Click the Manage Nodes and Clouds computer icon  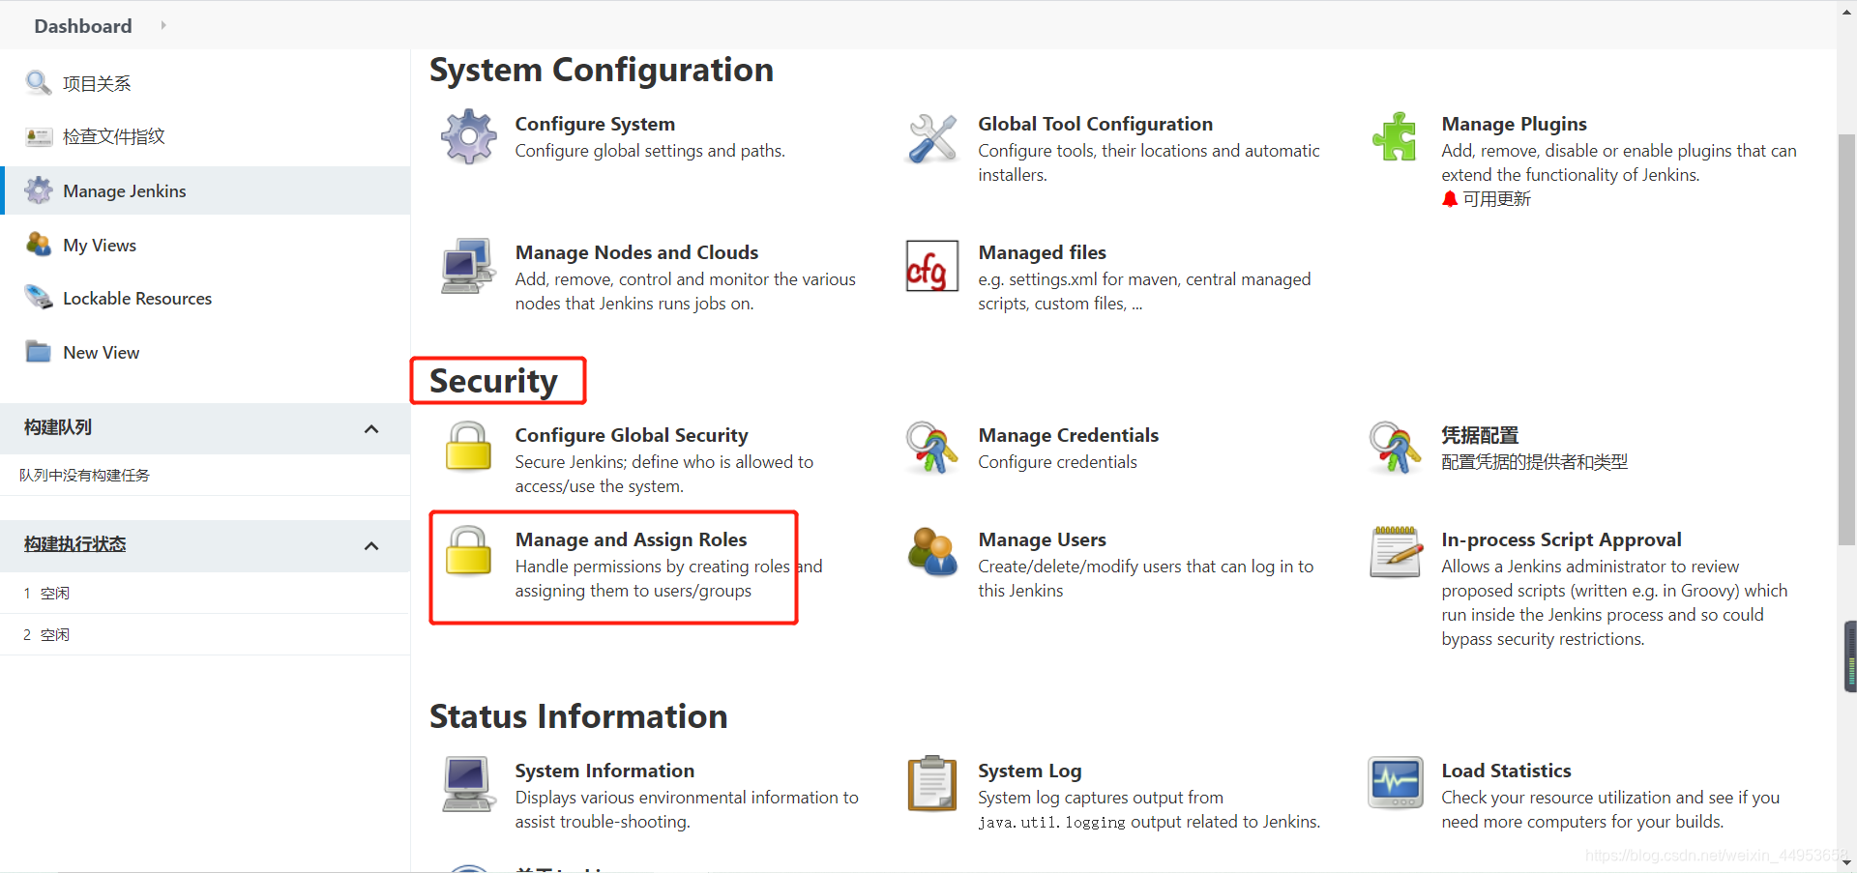point(468,266)
